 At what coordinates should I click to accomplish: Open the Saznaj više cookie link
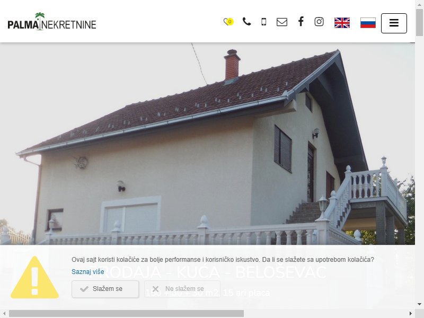tap(88, 272)
